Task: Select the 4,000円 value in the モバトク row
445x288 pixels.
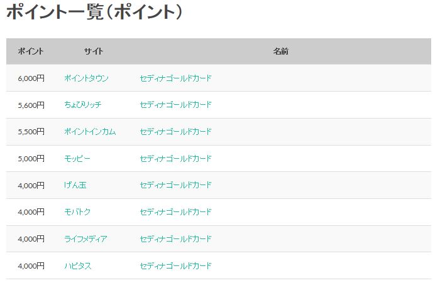Action: pyautogui.click(x=31, y=212)
